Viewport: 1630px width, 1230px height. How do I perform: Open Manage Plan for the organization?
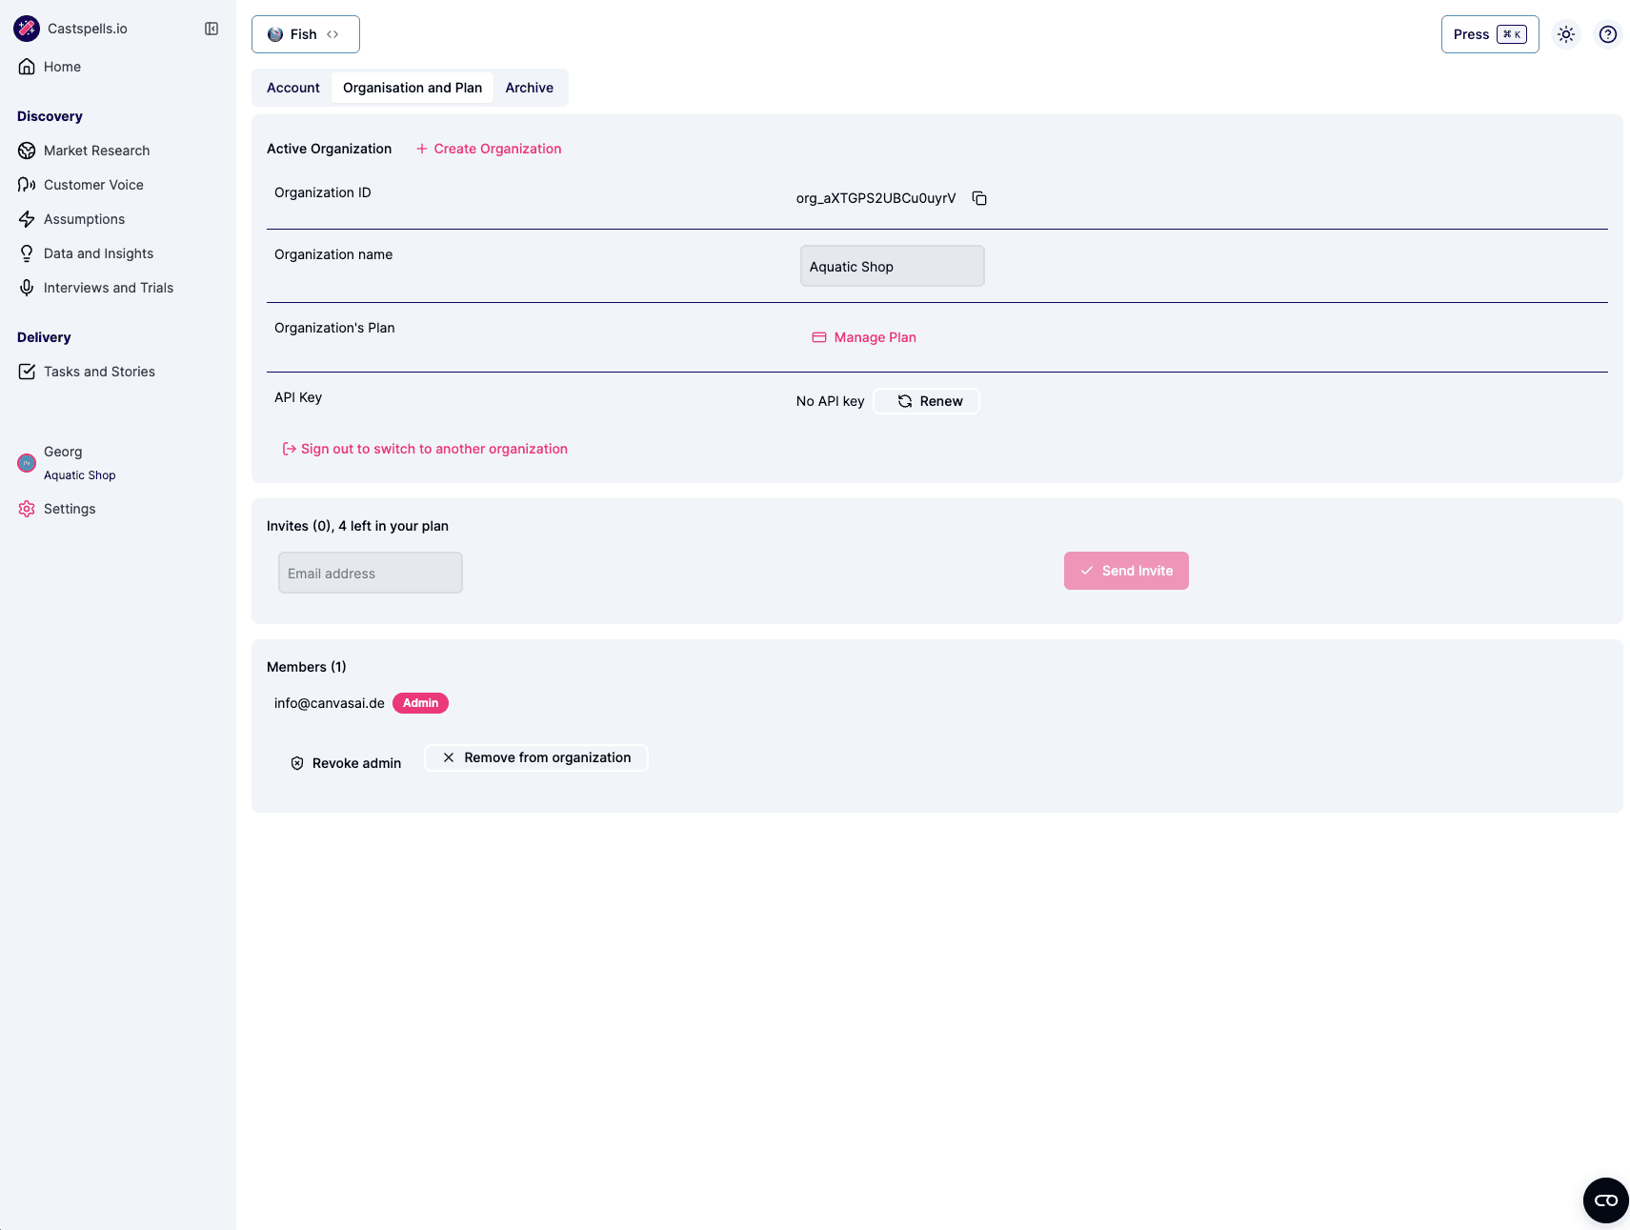pyautogui.click(x=863, y=336)
